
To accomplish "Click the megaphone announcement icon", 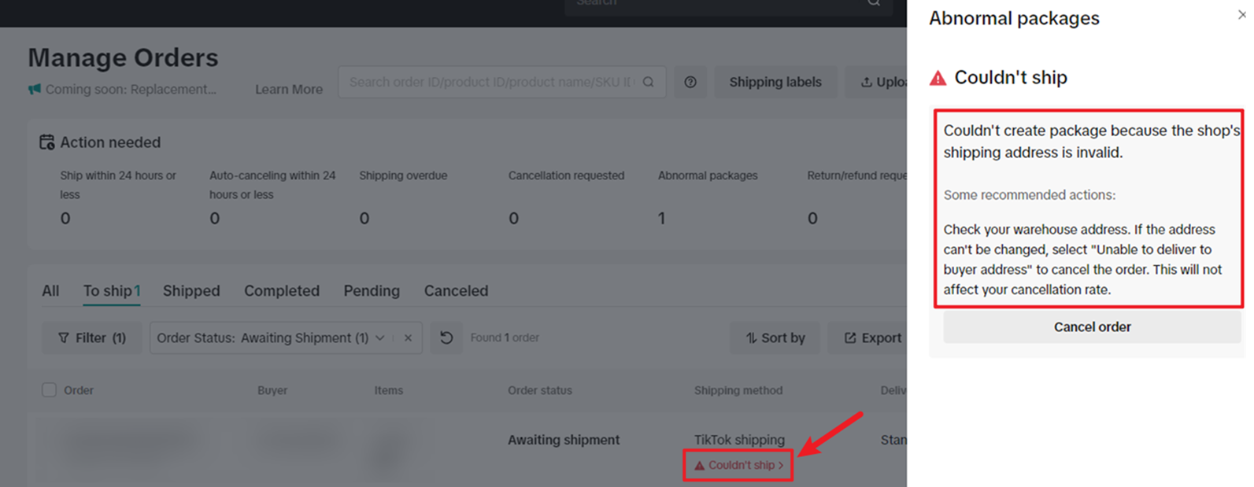I will pyautogui.click(x=35, y=90).
